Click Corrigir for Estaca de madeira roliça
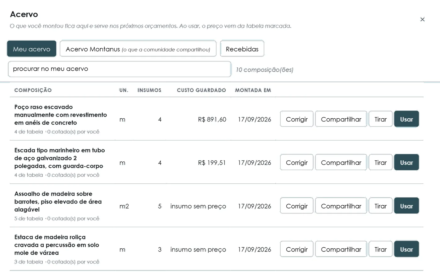This screenshot has height=275, width=440. click(x=297, y=249)
